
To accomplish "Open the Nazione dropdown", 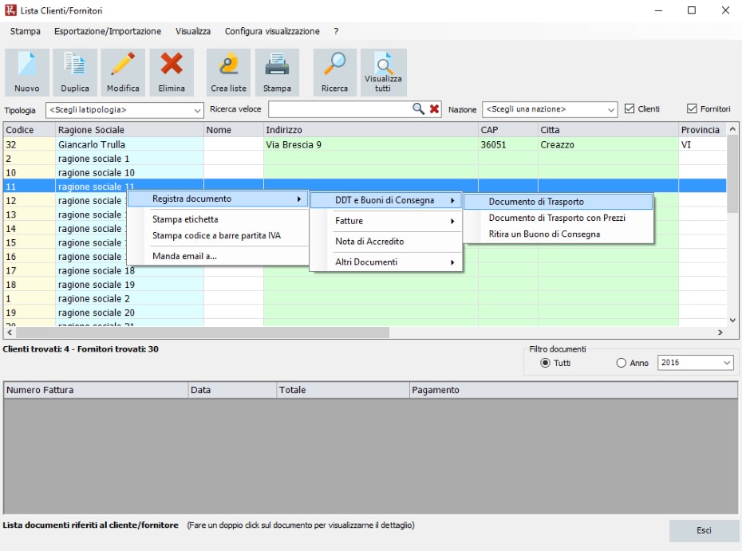I will [550, 109].
